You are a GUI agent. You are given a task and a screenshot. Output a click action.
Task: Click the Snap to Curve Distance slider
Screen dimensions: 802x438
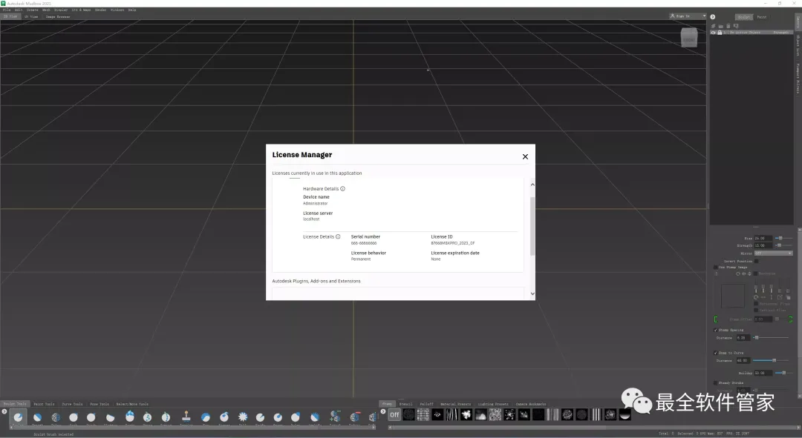771,360
